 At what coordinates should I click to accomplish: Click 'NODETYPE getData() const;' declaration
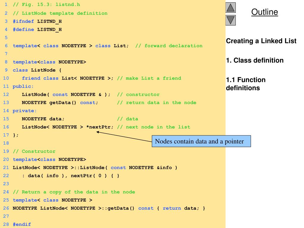pyautogui.click(x=60, y=102)
